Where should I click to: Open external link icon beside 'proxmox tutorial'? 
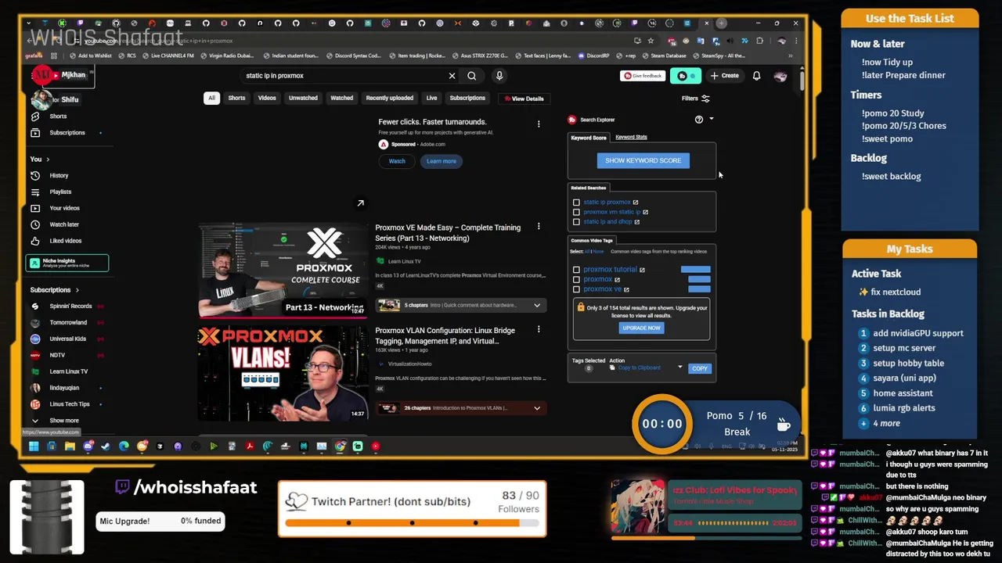[x=642, y=270]
